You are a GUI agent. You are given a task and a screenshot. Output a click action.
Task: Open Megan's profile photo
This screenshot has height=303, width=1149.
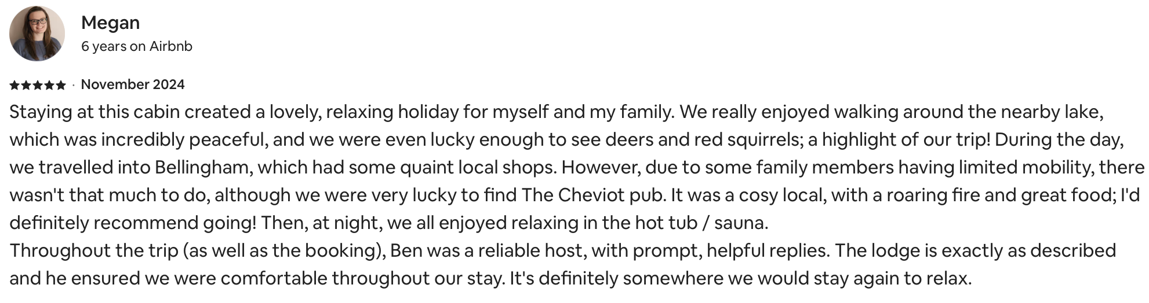pyautogui.click(x=37, y=34)
